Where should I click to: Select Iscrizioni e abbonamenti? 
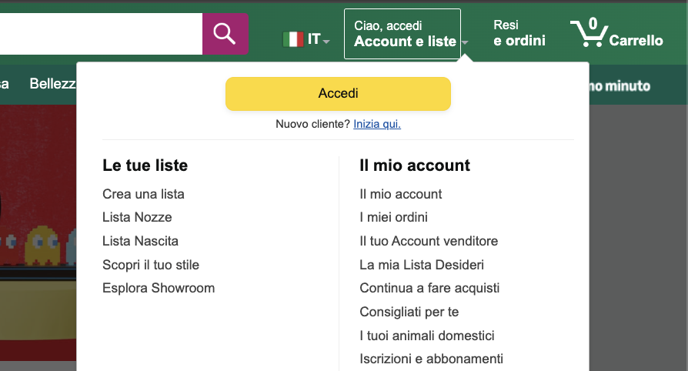(431, 359)
